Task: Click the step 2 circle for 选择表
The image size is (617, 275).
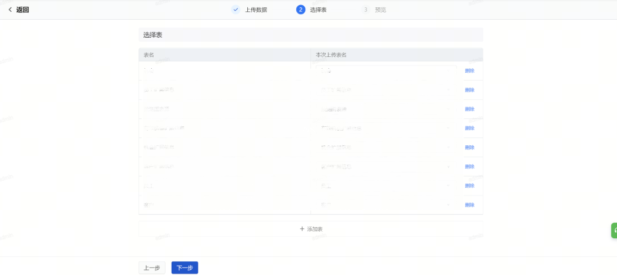Action: coord(301,10)
